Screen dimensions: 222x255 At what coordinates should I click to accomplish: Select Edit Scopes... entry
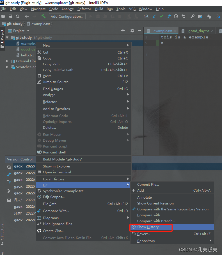click(x=84, y=197)
